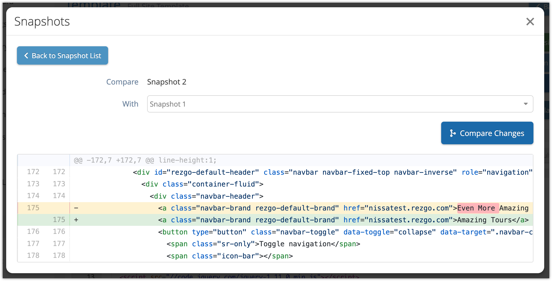Click the Compare label
Screen dimensions: 552x281
click(122, 82)
